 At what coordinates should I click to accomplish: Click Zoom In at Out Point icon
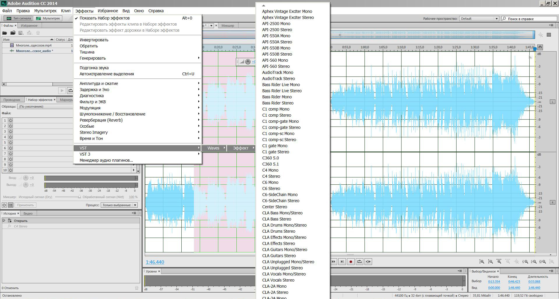pos(534,262)
